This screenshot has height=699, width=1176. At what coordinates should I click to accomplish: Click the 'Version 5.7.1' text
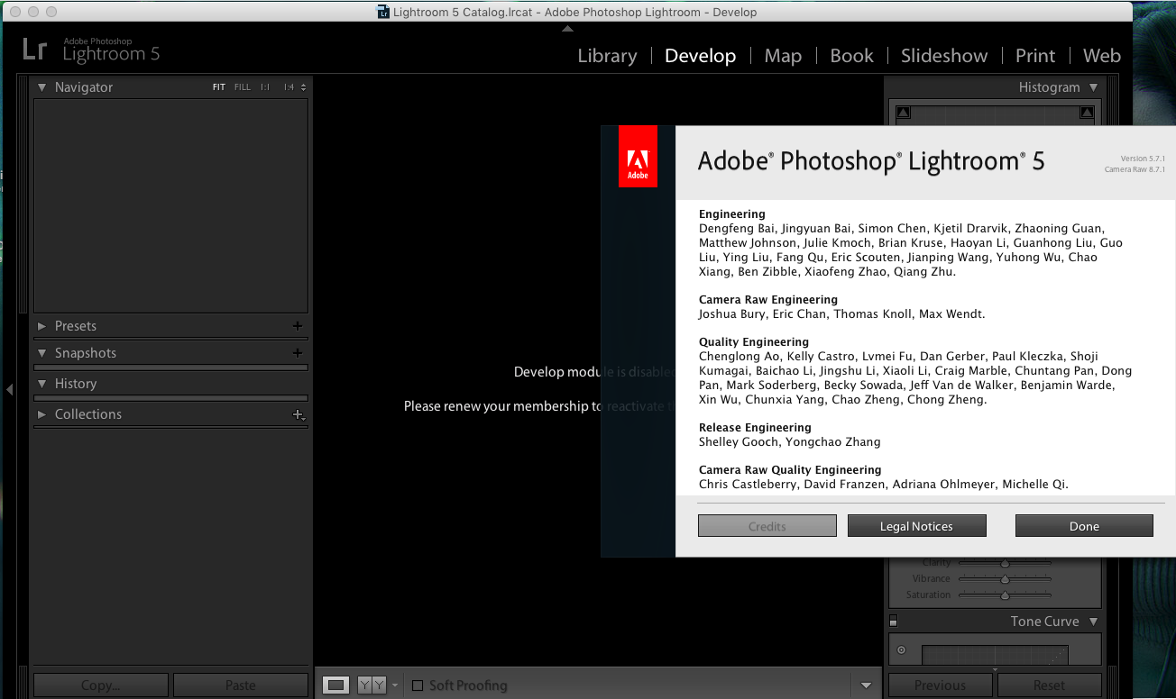1143,159
